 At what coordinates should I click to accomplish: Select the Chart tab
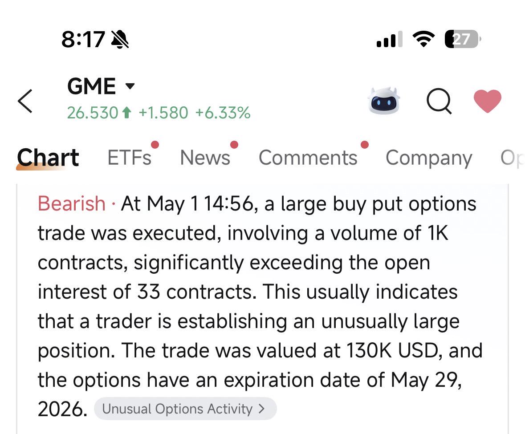[x=48, y=158]
